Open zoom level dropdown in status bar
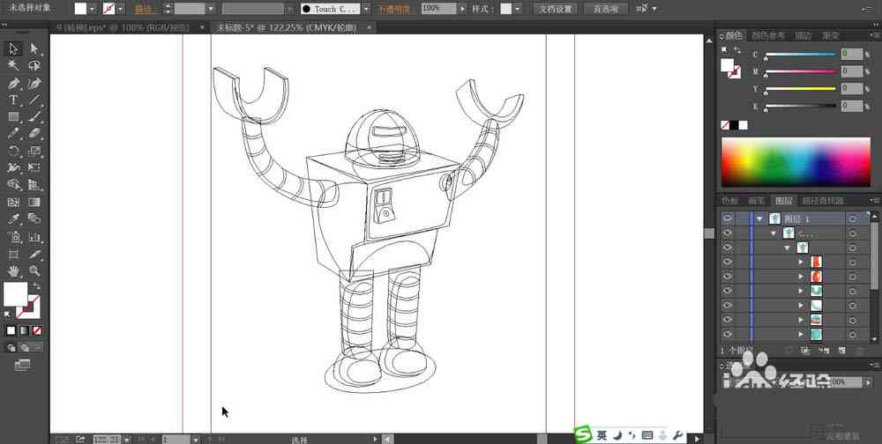 (x=127, y=439)
